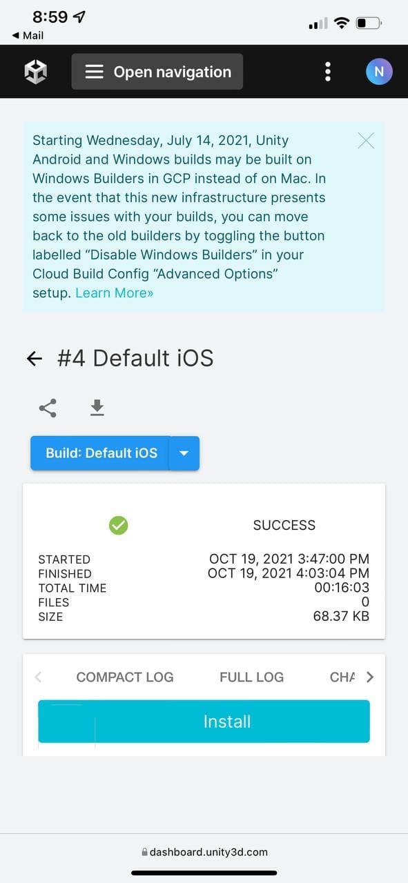
Task: Click the left chevron in the log tabs
Action: (x=38, y=677)
